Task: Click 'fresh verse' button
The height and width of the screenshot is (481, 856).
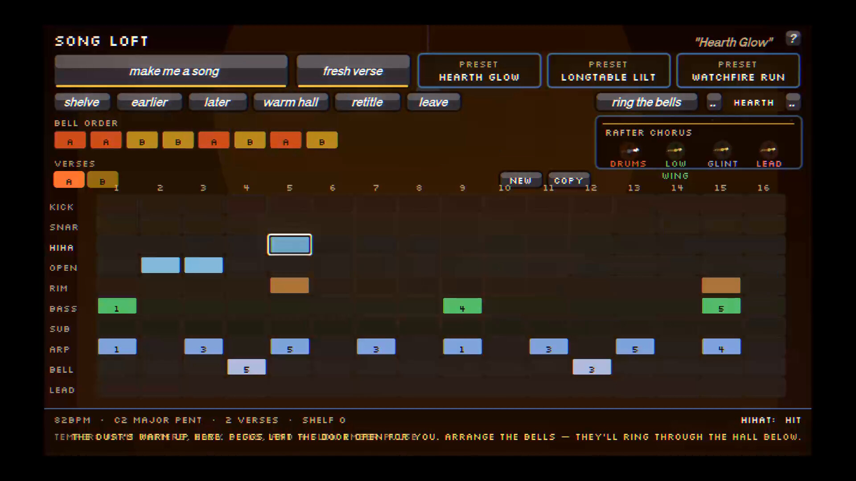Action: tap(353, 71)
